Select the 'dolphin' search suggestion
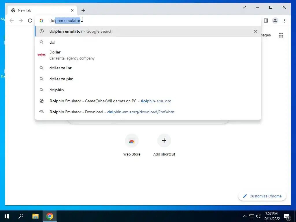The width and height of the screenshot is (296, 222). [148, 90]
